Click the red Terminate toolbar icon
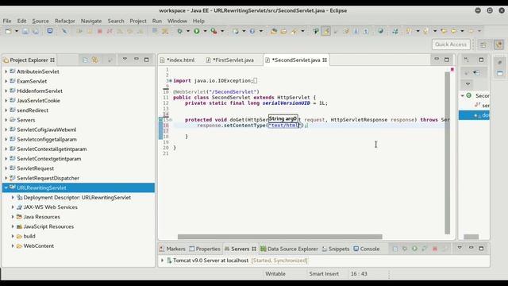 tap(100, 31)
